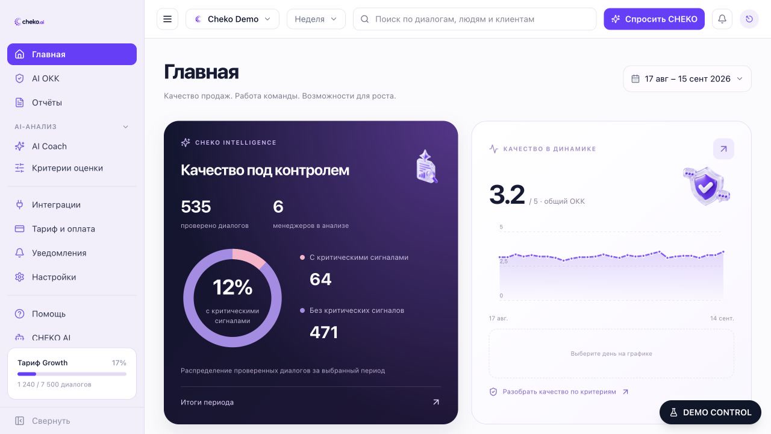Image resolution: width=771 pixels, height=434 pixels.
Task: Collapse the AI-АНАЛИЗ section chevron
Action: click(x=126, y=127)
